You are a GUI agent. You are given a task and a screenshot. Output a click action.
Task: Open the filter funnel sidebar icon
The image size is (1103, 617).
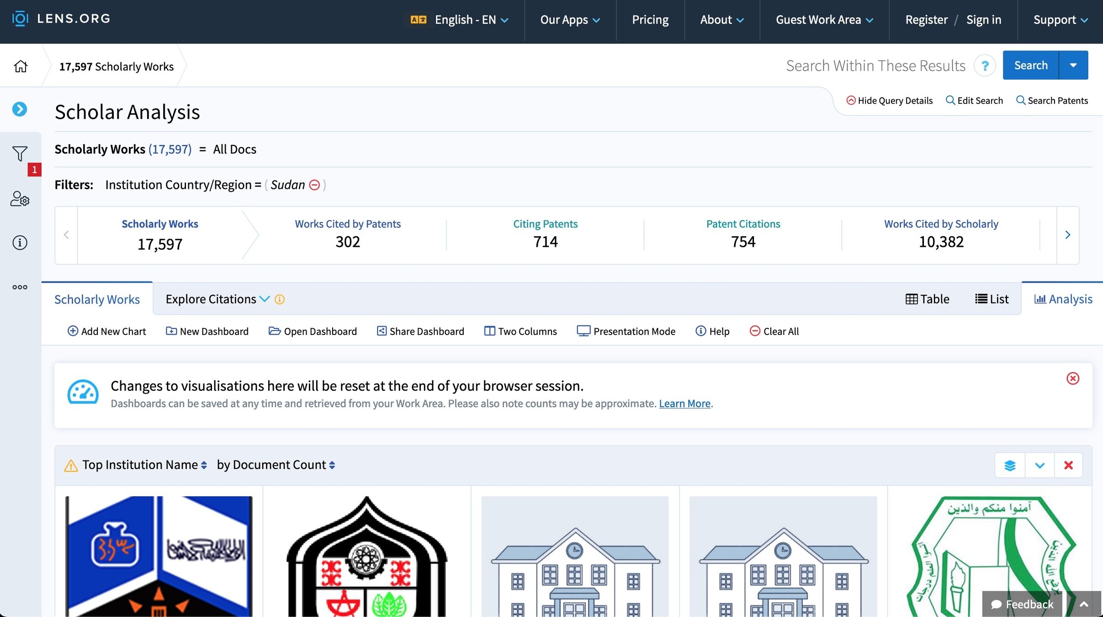coord(20,154)
